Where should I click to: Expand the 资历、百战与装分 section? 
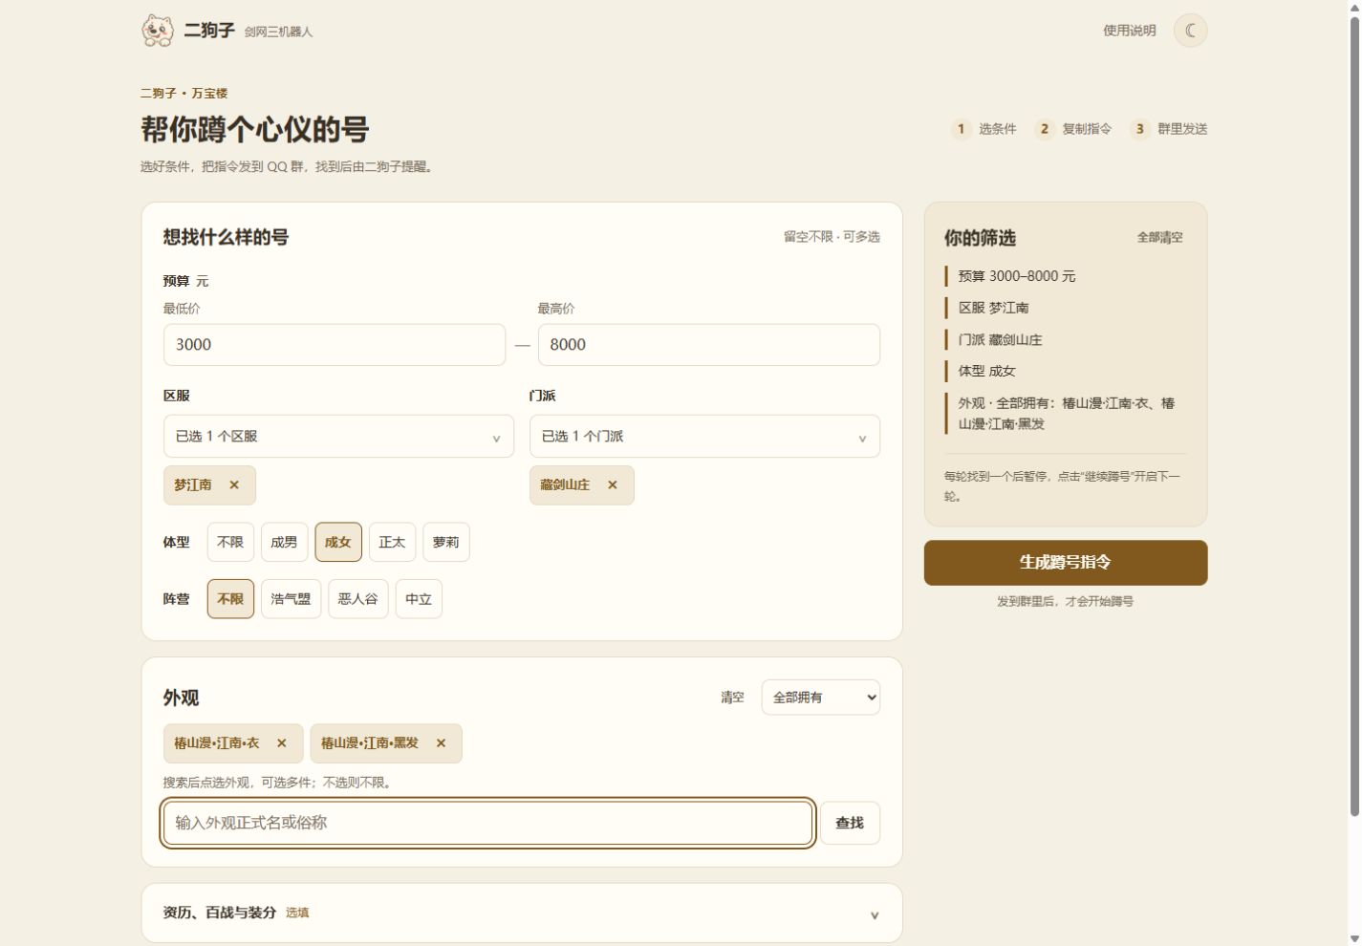tap(522, 914)
